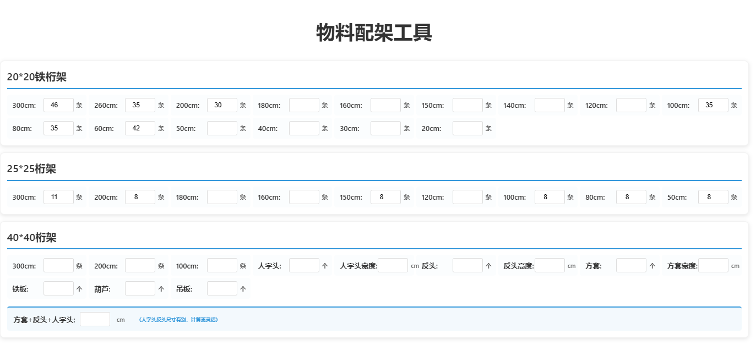756x345 pixels.
Task: Click the empty 140cm quantity input
Action: pyautogui.click(x=549, y=105)
